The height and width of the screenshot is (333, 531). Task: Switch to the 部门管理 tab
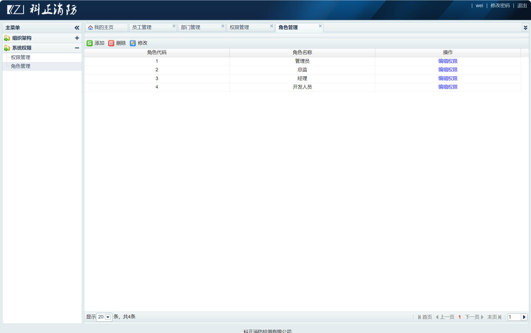tap(191, 27)
